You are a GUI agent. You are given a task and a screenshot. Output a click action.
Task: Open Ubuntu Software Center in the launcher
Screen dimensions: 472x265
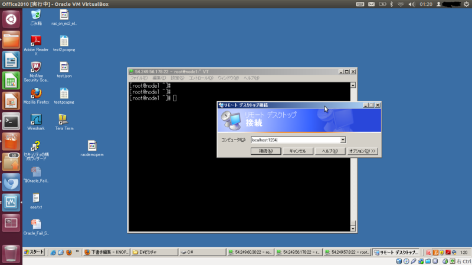click(11, 141)
